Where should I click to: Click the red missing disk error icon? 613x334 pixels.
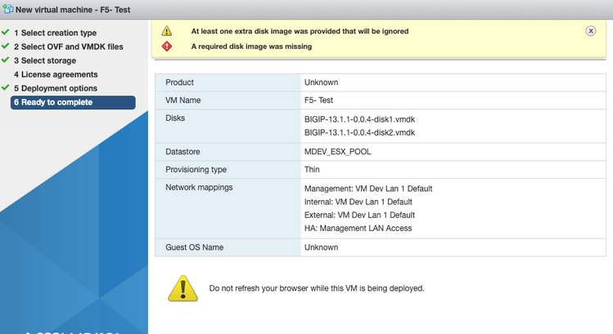pyautogui.click(x=167, y=47)
